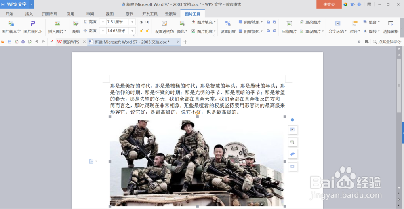404x209 pixels.
Task: Click the document layout icon left of picture
Action: (91, 161)
